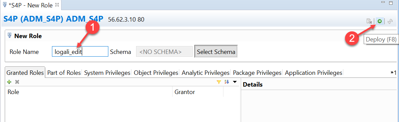The image size is (399, 122).
Task: Click the 56.62.3.10 80 host text
Action: click(126, 19)
